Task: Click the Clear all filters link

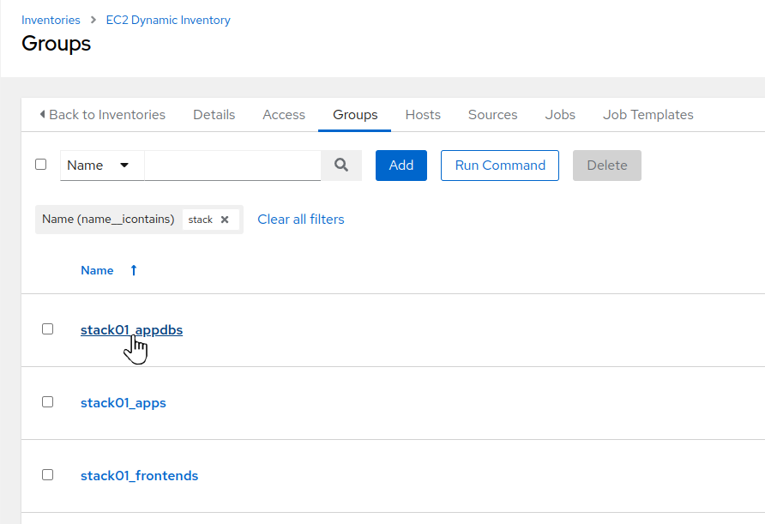Action: click(300, 220)
